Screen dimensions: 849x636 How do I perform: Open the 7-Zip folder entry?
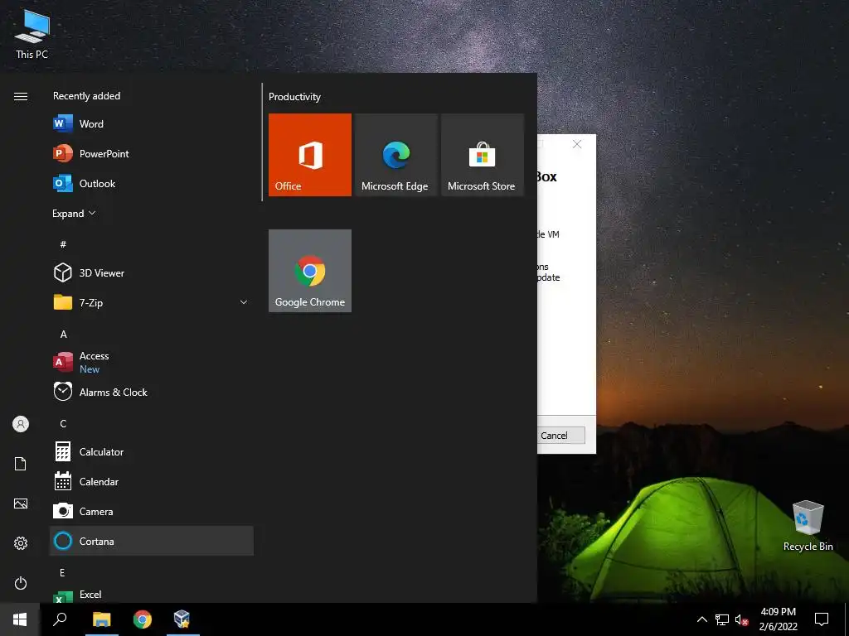pyautogui.click(x=151, y=302)
